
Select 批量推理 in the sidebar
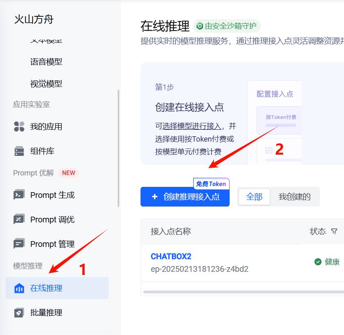tap(46, 313)
